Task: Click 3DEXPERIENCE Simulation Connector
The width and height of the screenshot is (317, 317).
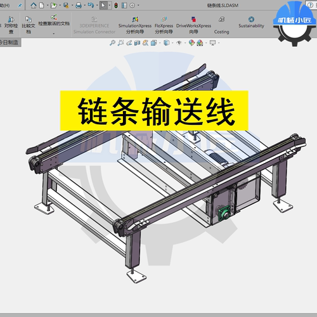Action: point(94,25)
